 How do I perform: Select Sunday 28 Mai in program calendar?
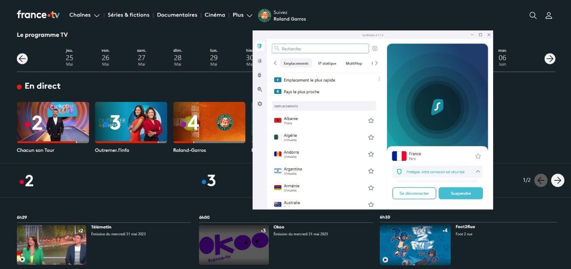pos(177,57)
